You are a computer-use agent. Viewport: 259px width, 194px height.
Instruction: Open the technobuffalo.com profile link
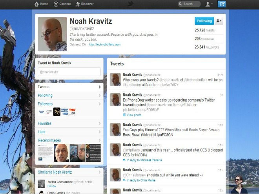104,44
